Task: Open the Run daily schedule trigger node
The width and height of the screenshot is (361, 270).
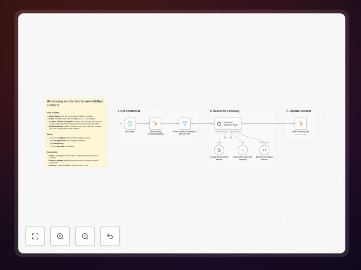Action: tap(130, 124)
